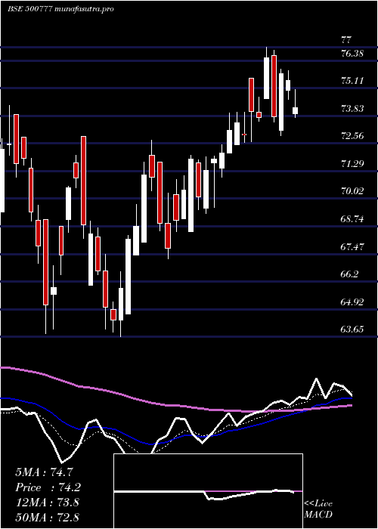Click the 72.56 price axis label

(352, 136)
